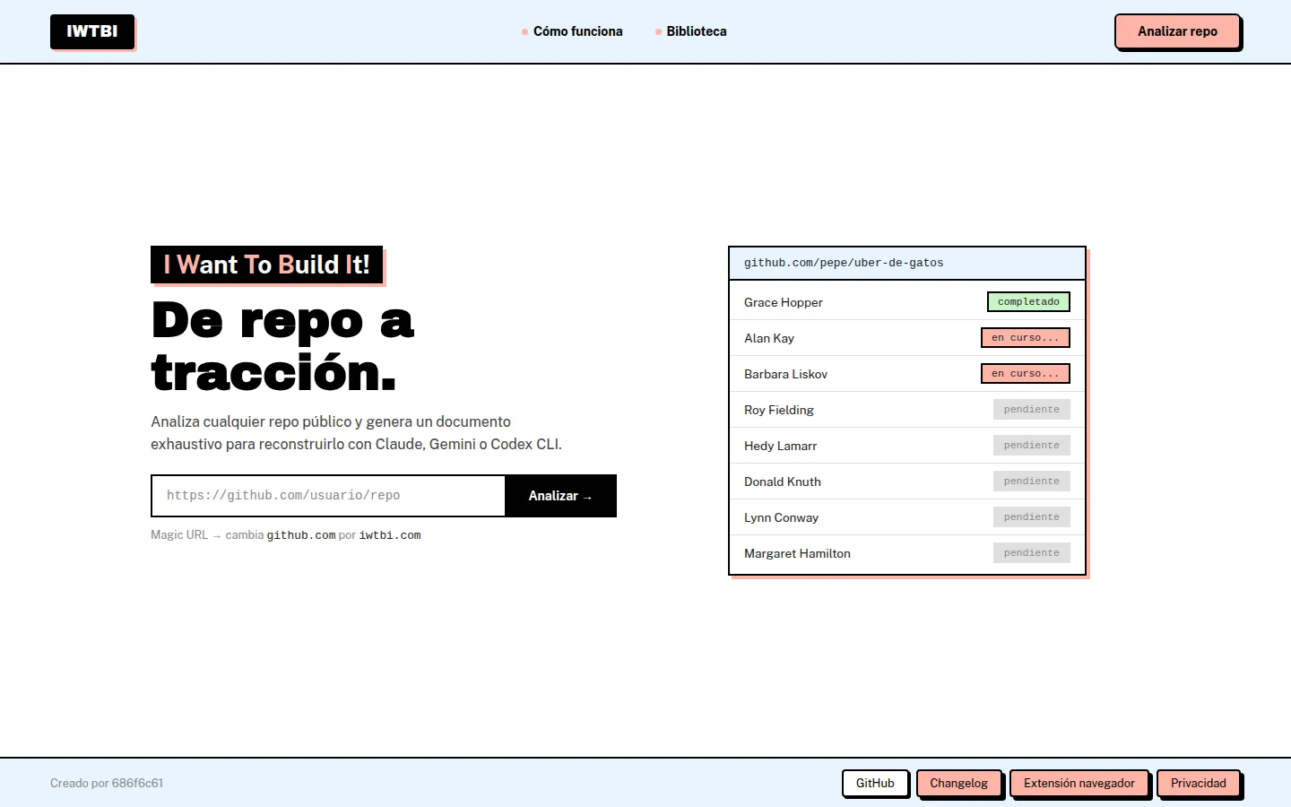Focus the GitHub repo URL input field

click(x=328, y=496)
